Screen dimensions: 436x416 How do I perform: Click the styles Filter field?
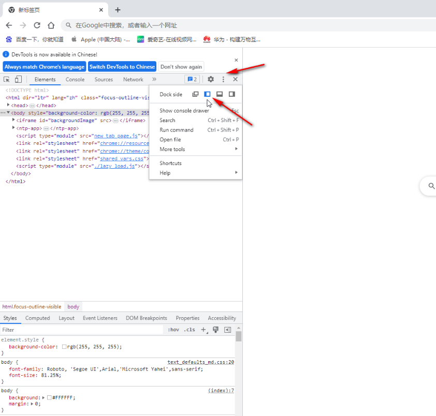click(82, 330)
